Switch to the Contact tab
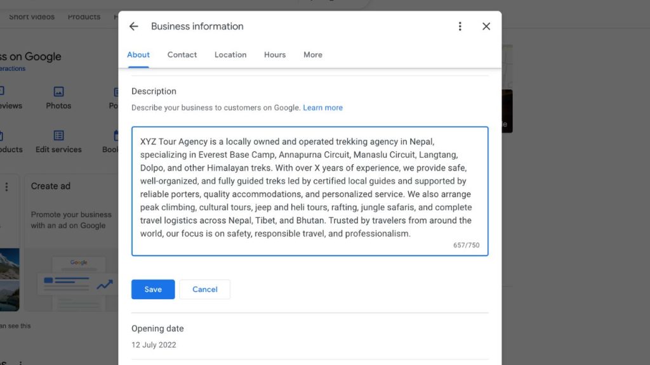Screen dimensions: 650x365 click(182, 54)
